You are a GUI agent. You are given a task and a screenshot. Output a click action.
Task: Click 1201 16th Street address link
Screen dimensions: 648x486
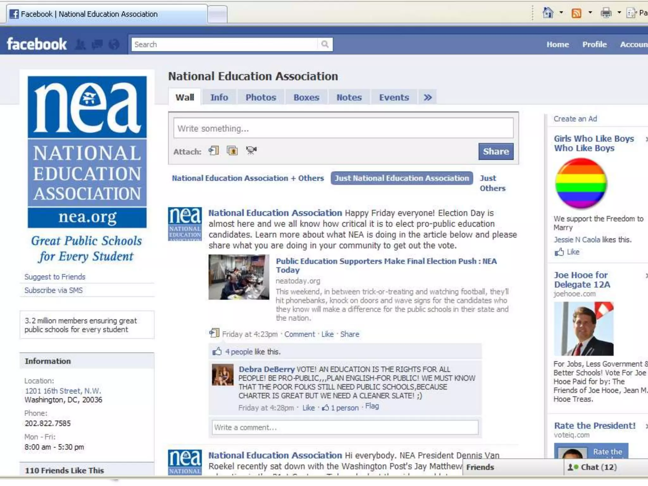point(63,391)
